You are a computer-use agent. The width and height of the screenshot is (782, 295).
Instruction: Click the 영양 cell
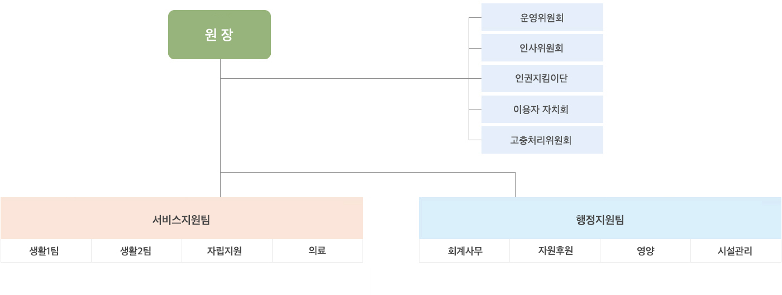(x=645, y=251)
